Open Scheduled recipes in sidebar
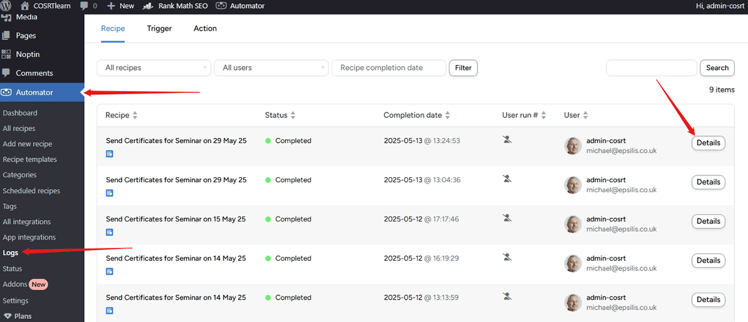Image resolution: width=748 pixels, height=322 pixels. (31, 191)
